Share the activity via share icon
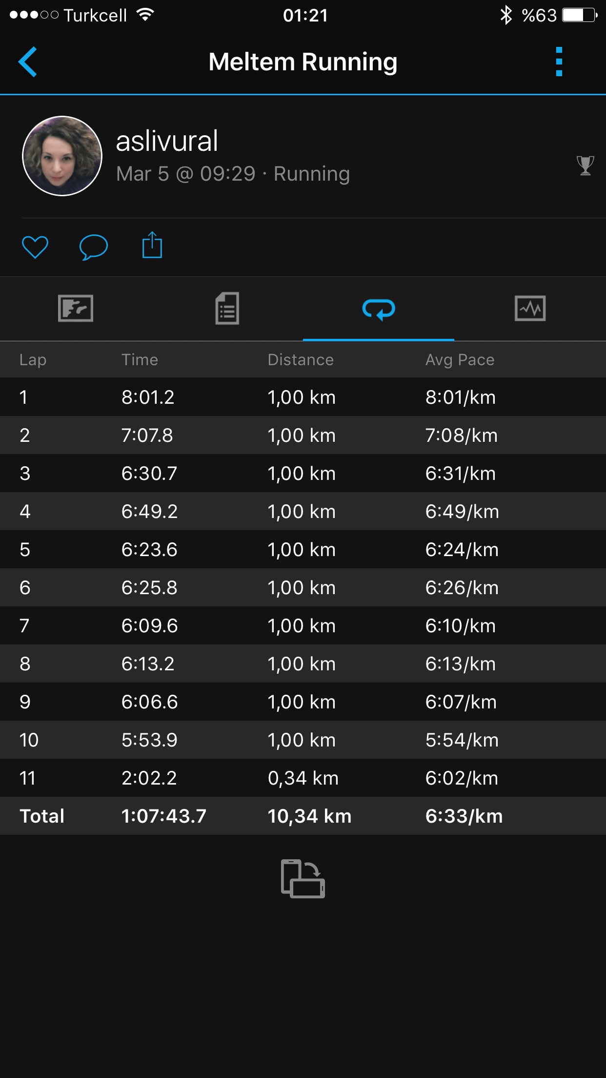Viewport: 606px width, 1078px height. click(x=152, y=245)
